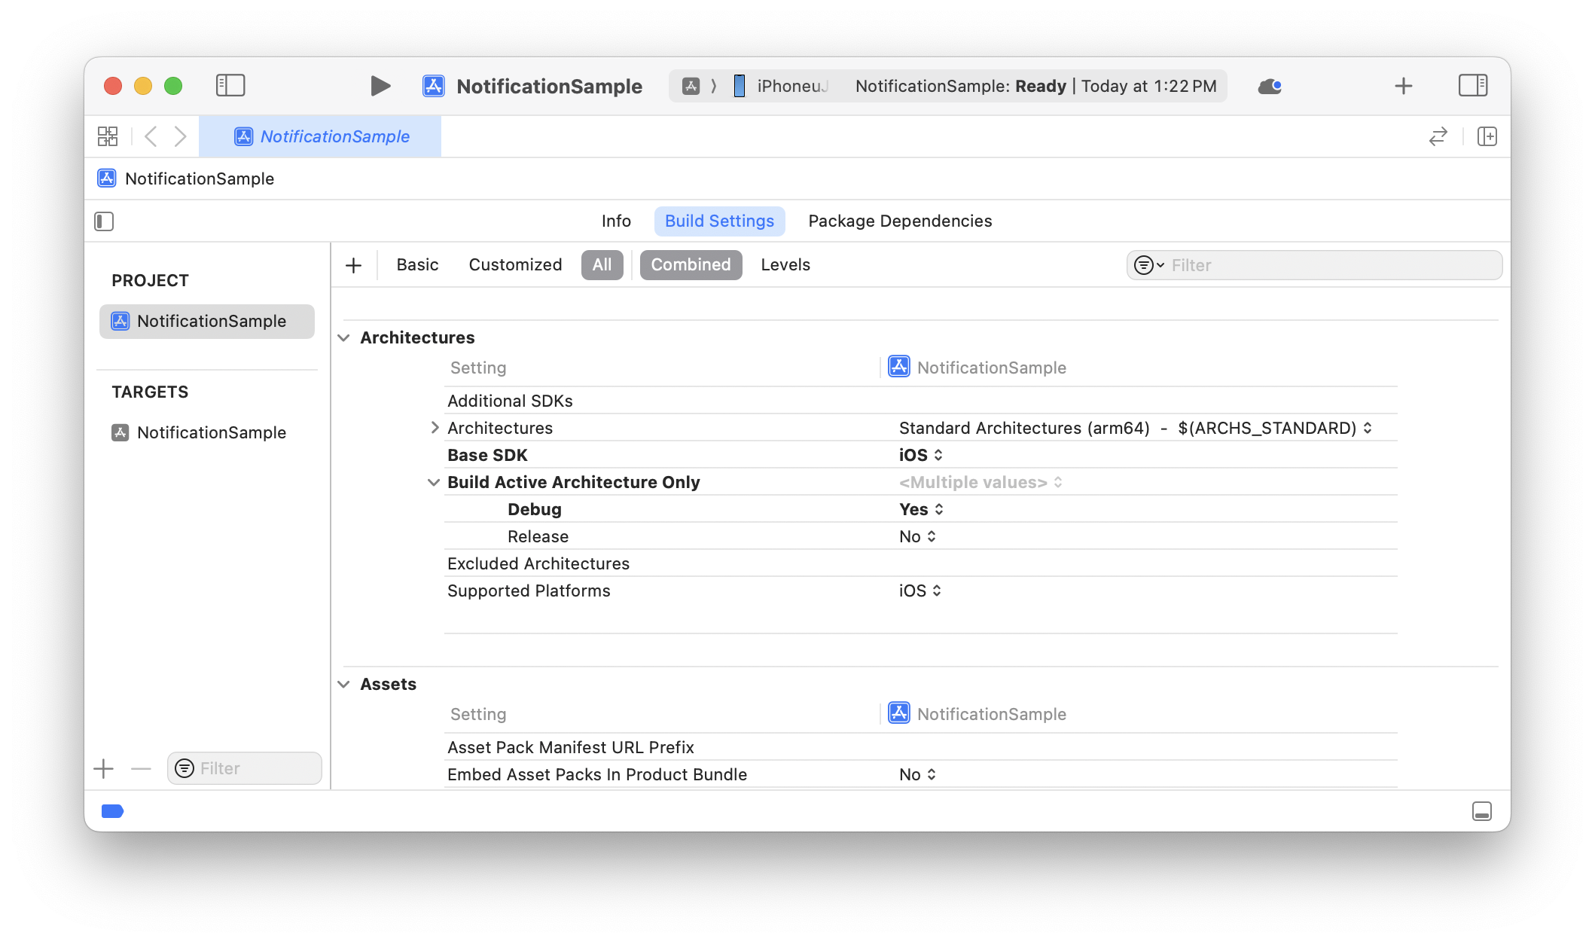Image resolution: width=1595 pixels, height=943 pixels.
Task: Toggle the debug area icon
Action: [1481, 811]
